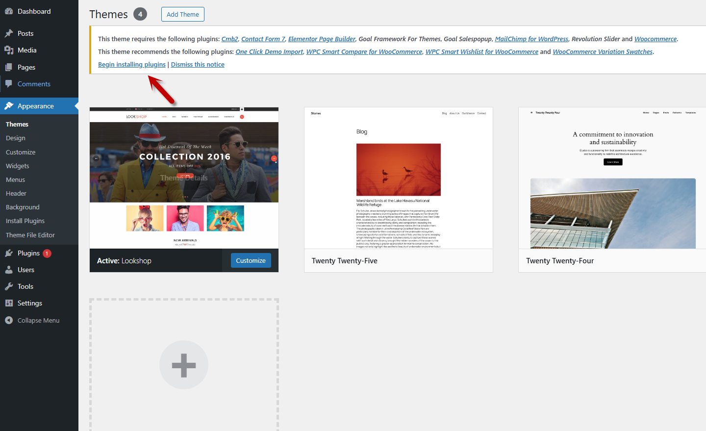Click the add new theme plus placeholder
Screen dimensions: 706x431
[x=184, y=365]
